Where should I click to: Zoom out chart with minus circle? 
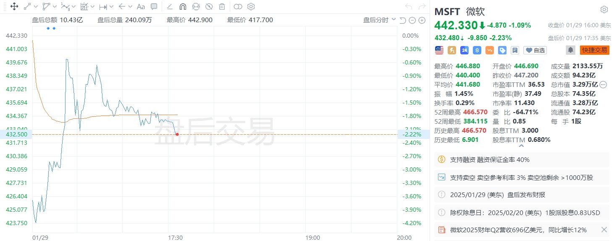(412, 21)
